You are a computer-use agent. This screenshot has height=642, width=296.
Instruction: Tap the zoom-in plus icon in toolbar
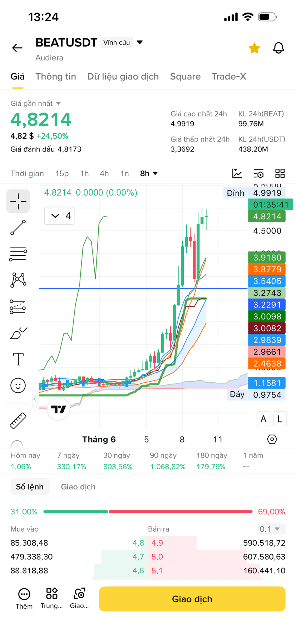(x=17, y=445)
